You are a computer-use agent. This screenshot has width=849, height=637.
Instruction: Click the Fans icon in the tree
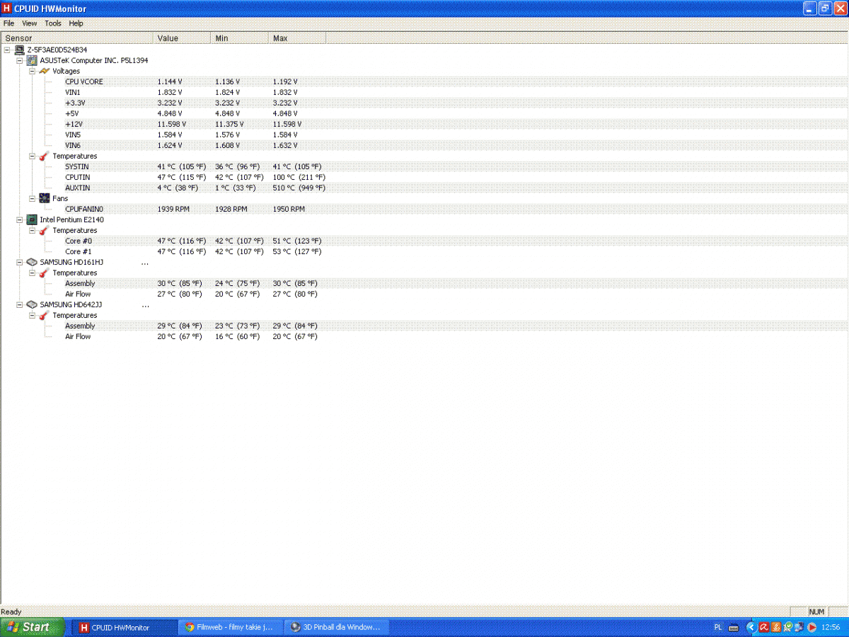[x=44, y=198]
